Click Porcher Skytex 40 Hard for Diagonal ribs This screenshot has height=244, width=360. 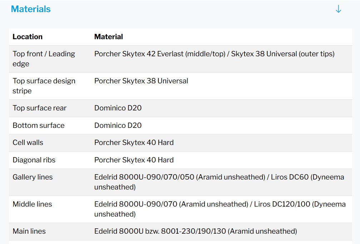point(134,160)
